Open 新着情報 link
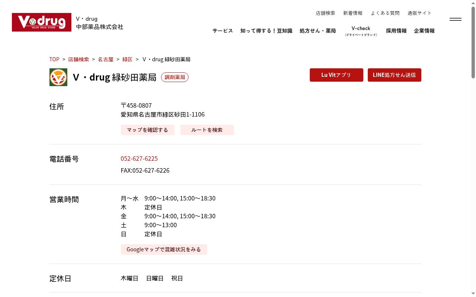This screenshot has height=297, width=476. click(353, 13)
